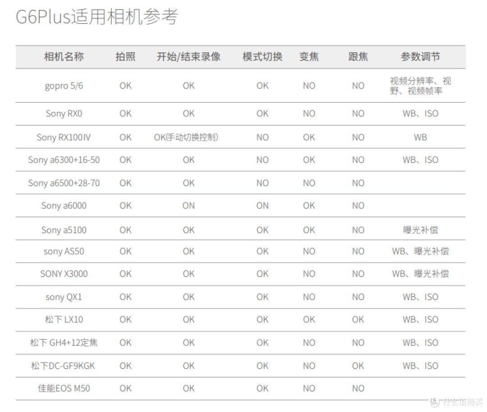Click the Sony a6000 camera name
Image resolution: width=487 pixels, height=412 pixels.
pos(64,206)
